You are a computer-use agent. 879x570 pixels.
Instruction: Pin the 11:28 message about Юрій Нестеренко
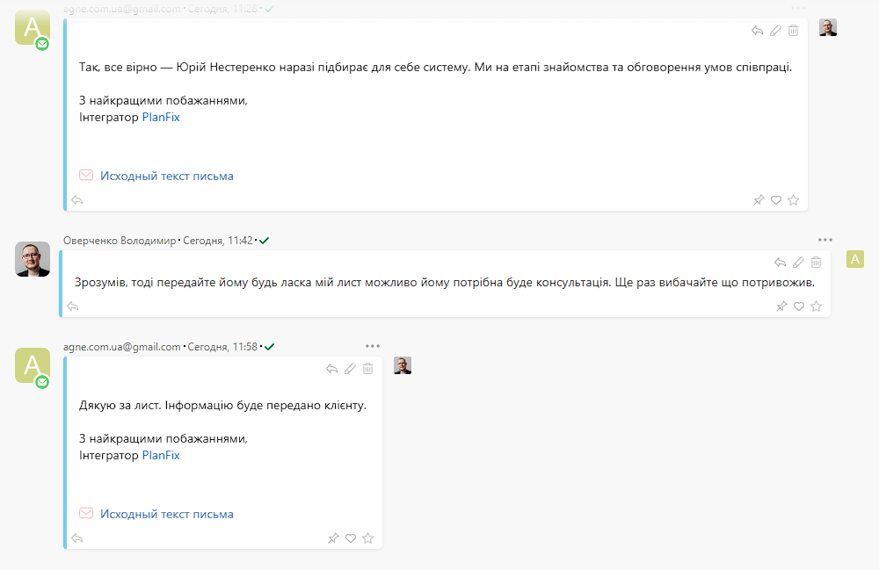(759, 200)
